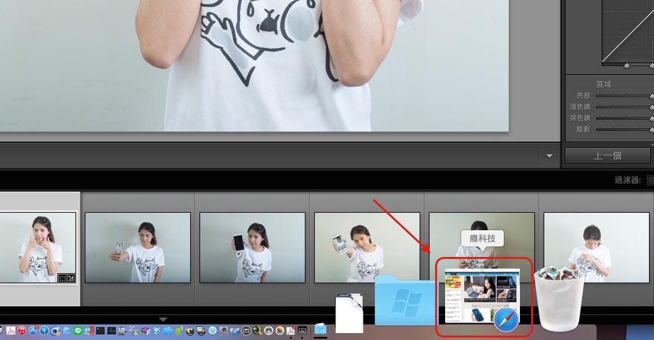Open the black Terminal icon in the Dock

(x=100, y=331)
